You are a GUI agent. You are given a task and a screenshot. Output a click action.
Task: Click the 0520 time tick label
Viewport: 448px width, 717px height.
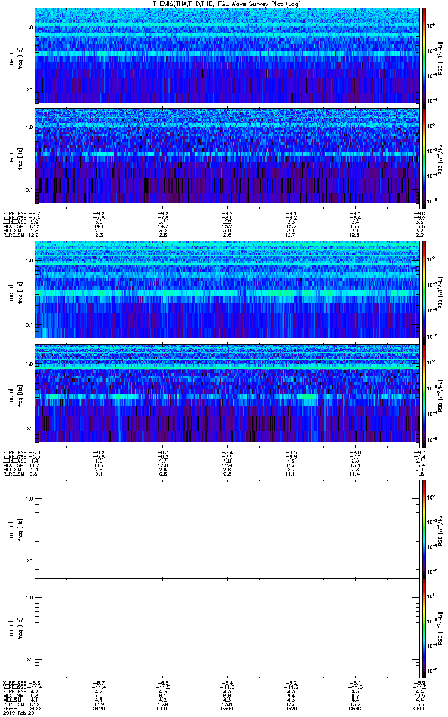pos(291,709)
